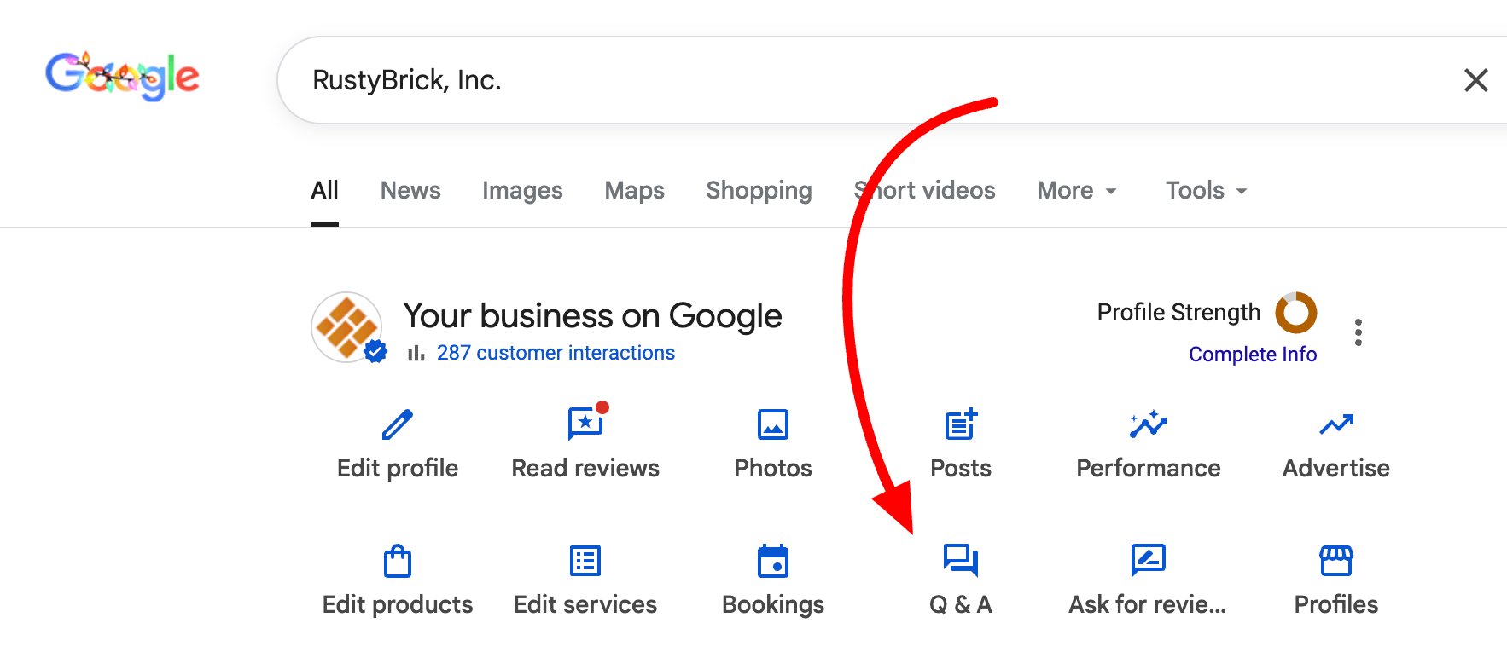Open the Photos icon

pos(773,424)
